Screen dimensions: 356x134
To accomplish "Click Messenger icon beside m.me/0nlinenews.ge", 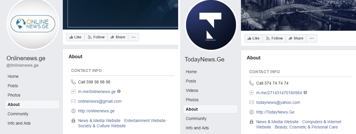I will pos(73,92).
